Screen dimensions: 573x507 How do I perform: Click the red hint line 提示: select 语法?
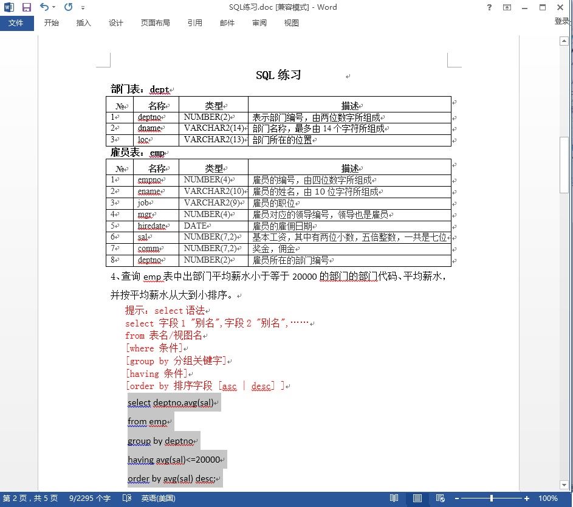click(165, 311)
